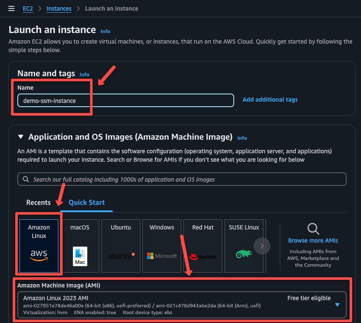The height and width of the screenshot is (323, 361).
Task: Open the hamburger navigation menu
Action: coord(11,8)
